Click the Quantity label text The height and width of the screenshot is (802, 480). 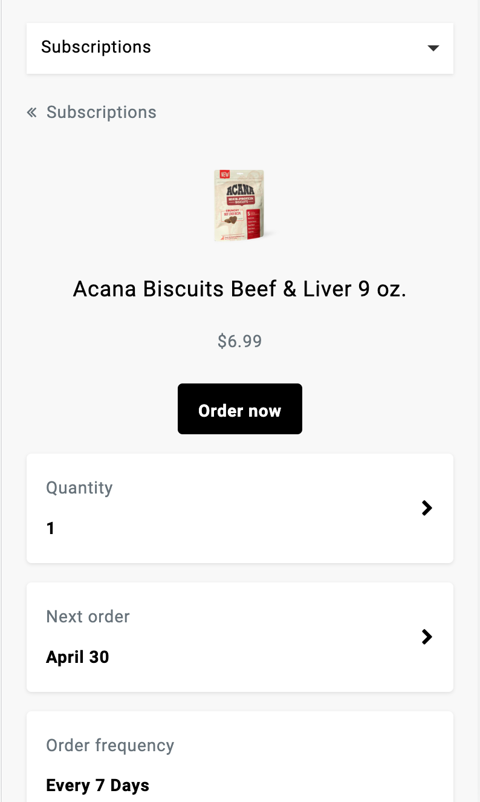[79, 488]
